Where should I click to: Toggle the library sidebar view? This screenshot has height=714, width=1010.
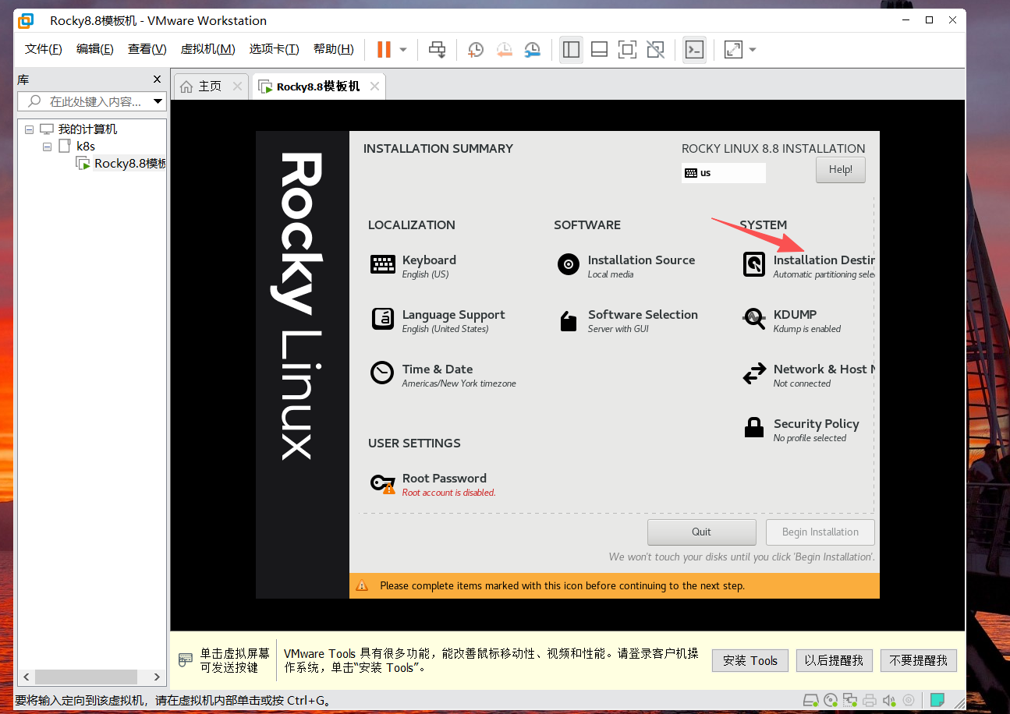pyautogui.click(x=571, y=50)
